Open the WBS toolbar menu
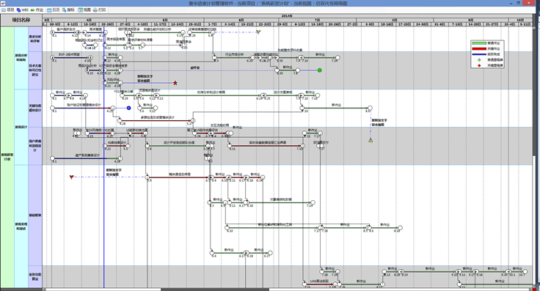The width and height of the screenshot is (540, 291). click(x=23, y=10)
